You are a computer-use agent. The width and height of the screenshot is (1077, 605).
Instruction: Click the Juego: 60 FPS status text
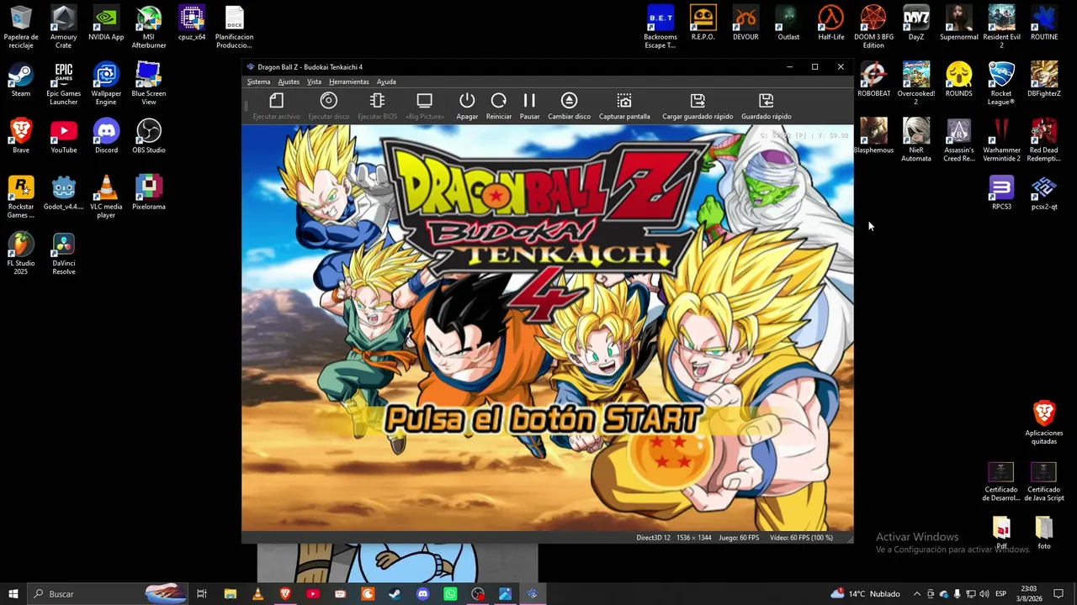[x=739, y=538]
